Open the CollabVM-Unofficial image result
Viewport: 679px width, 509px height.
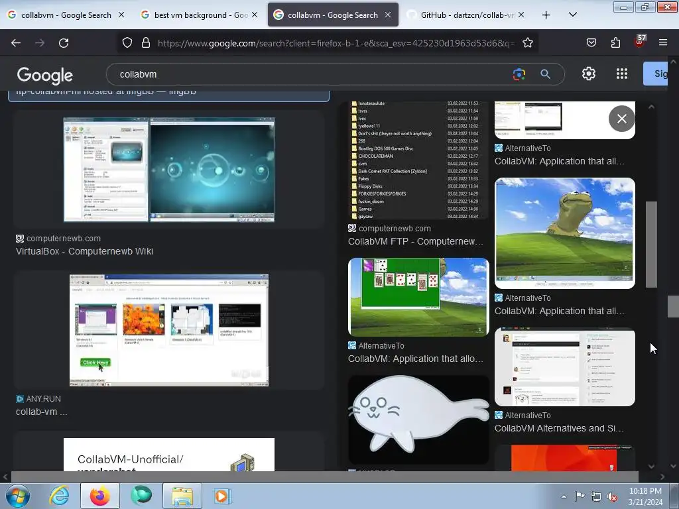coord(169,455)
